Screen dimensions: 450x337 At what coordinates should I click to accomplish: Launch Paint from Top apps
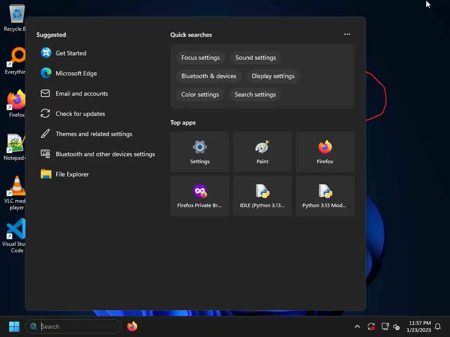262,152
